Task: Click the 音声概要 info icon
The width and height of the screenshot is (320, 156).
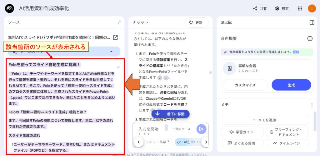Action: click(310, 39)
